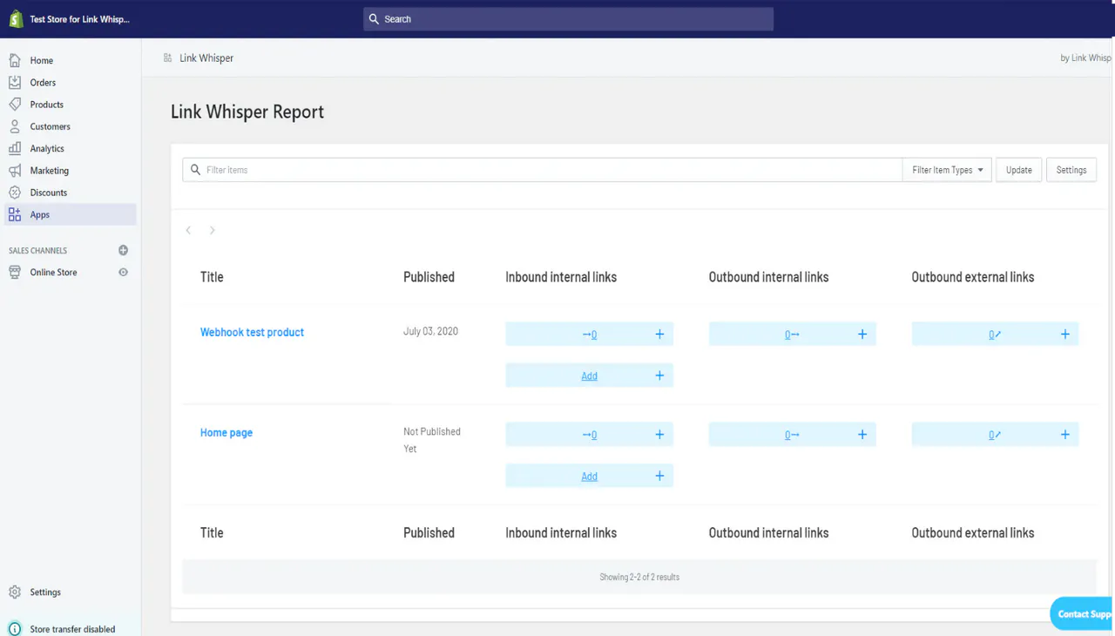Open Settings at the sidebar bottom
The image size is (1115, 636).
point(45,592)
